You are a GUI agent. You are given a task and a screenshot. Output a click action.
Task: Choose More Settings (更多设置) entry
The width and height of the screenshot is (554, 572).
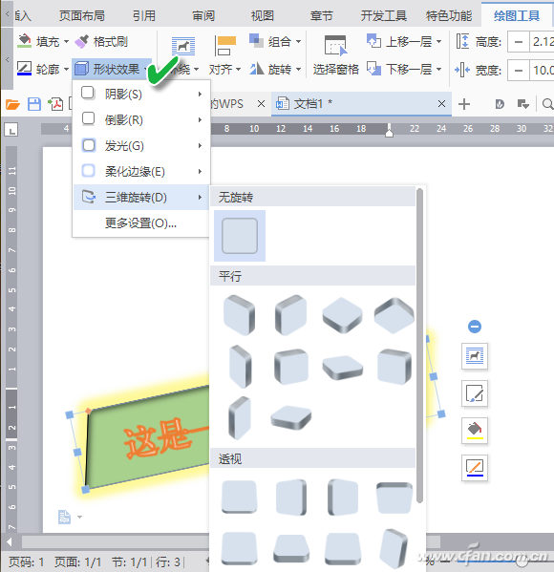pyautogui.click(x=141, y=222)
